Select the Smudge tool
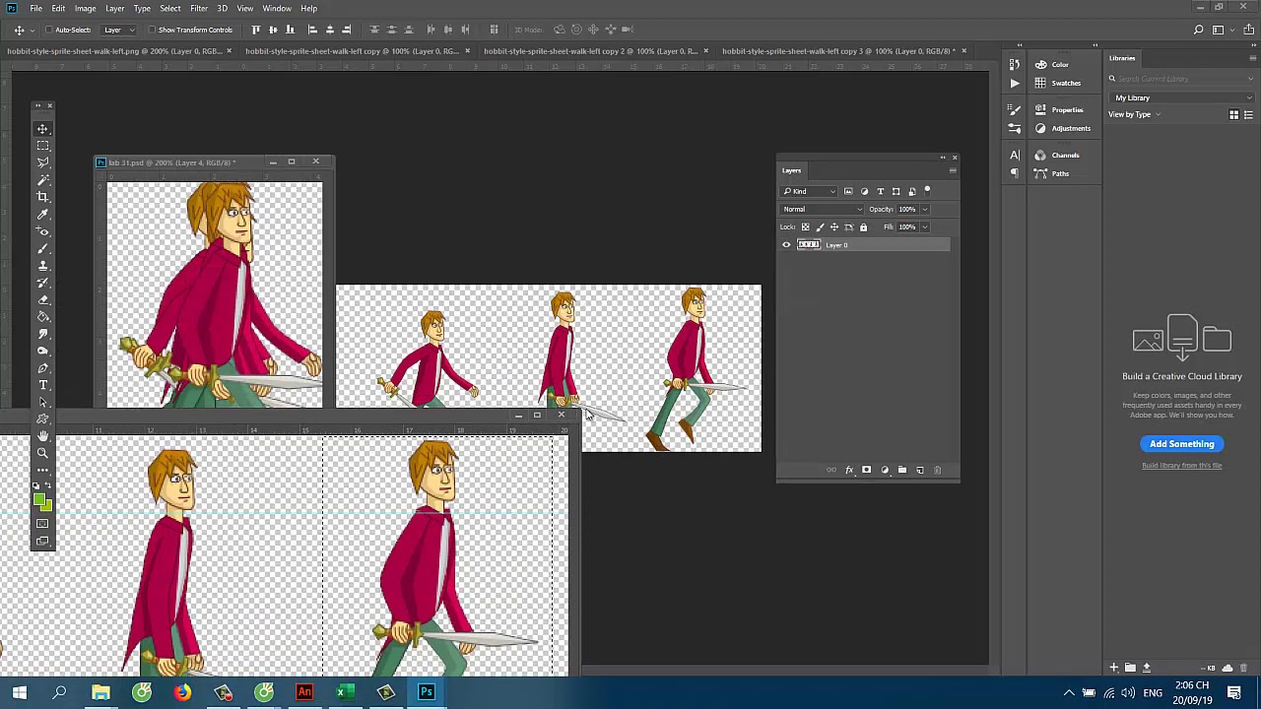Image resolution: width=1261 pixels, height=709 pixels. tap(42, 334)
